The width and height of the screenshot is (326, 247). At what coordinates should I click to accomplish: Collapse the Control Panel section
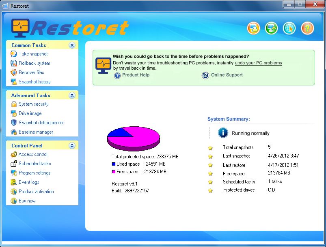72,146
